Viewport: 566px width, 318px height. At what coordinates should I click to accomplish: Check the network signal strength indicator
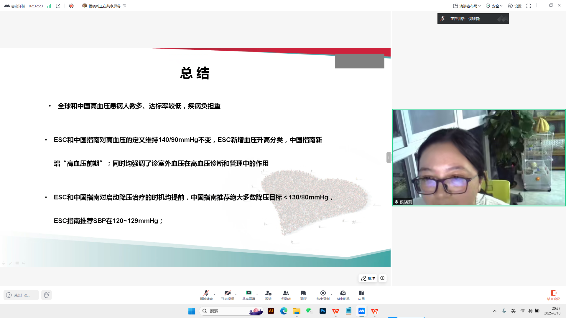coord(49,6)
